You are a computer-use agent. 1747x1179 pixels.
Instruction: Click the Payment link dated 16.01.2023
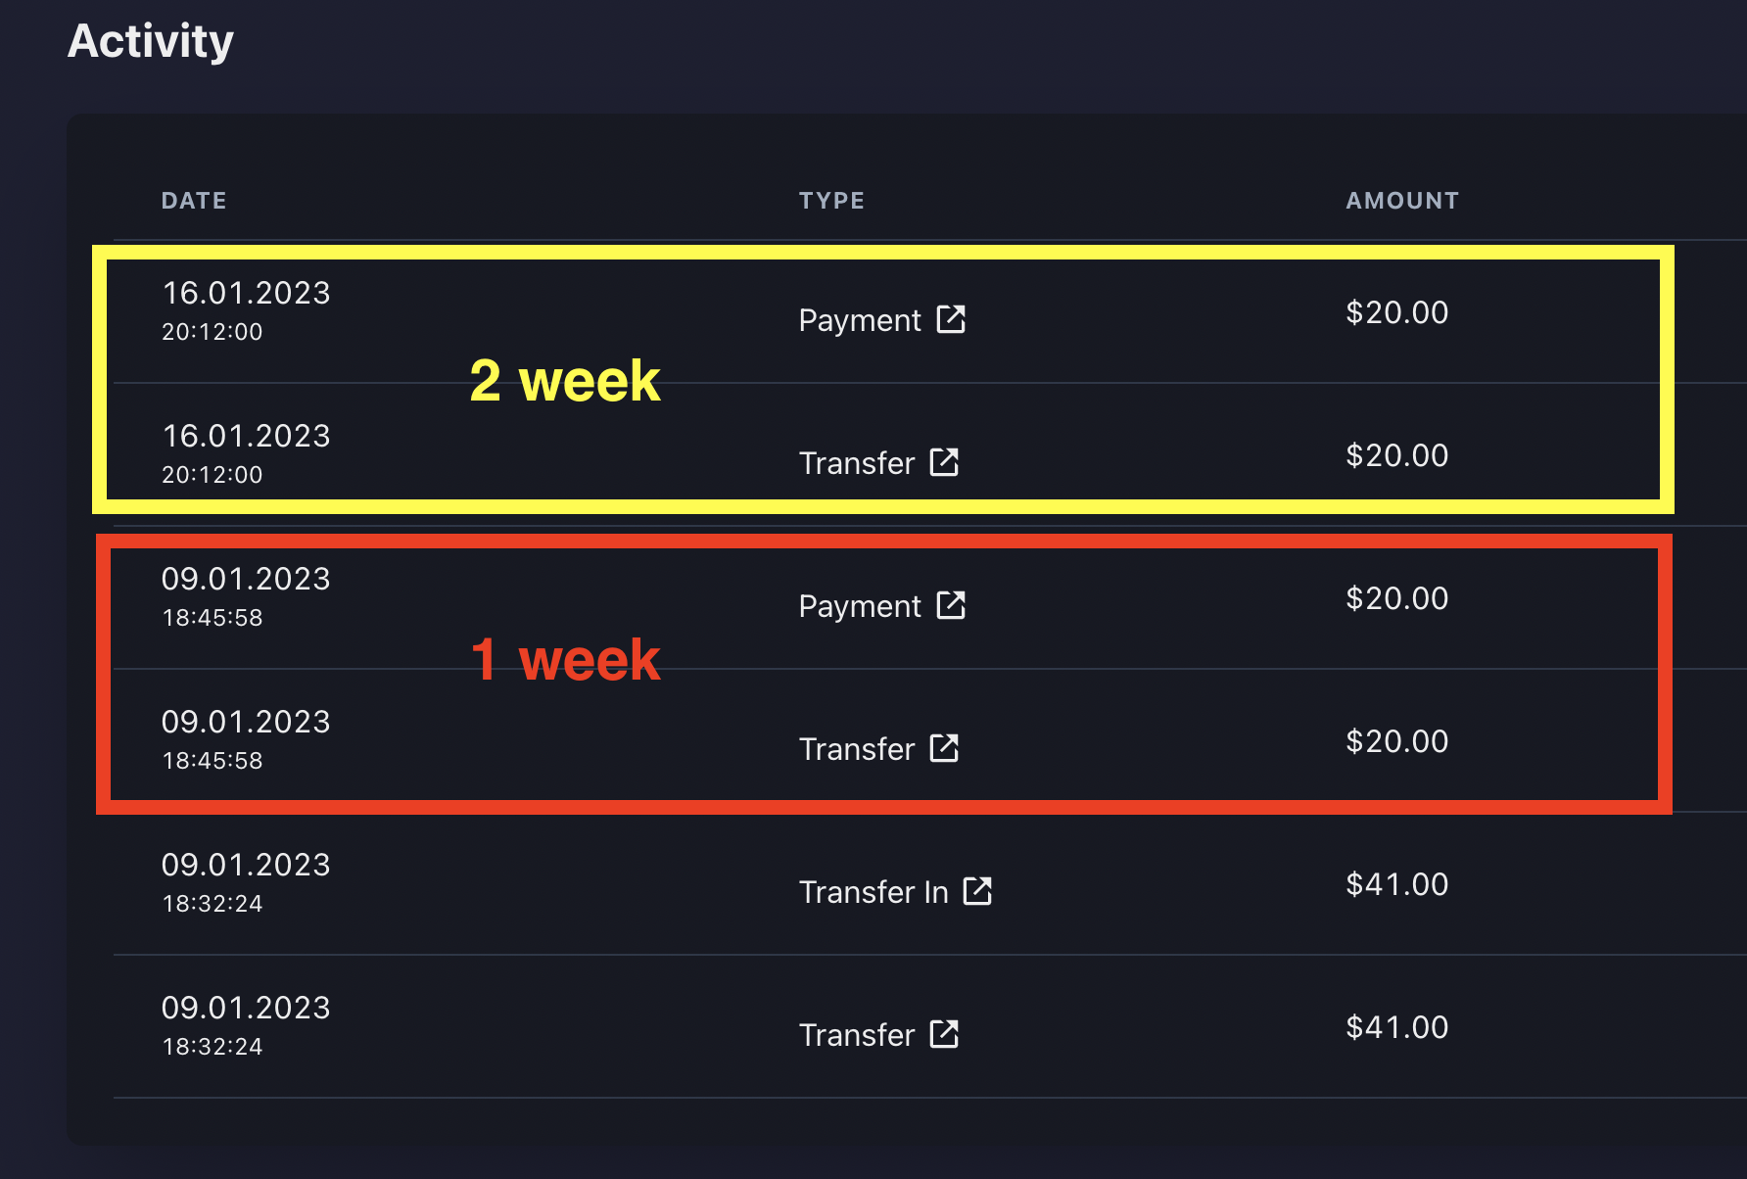click(860, 320)
